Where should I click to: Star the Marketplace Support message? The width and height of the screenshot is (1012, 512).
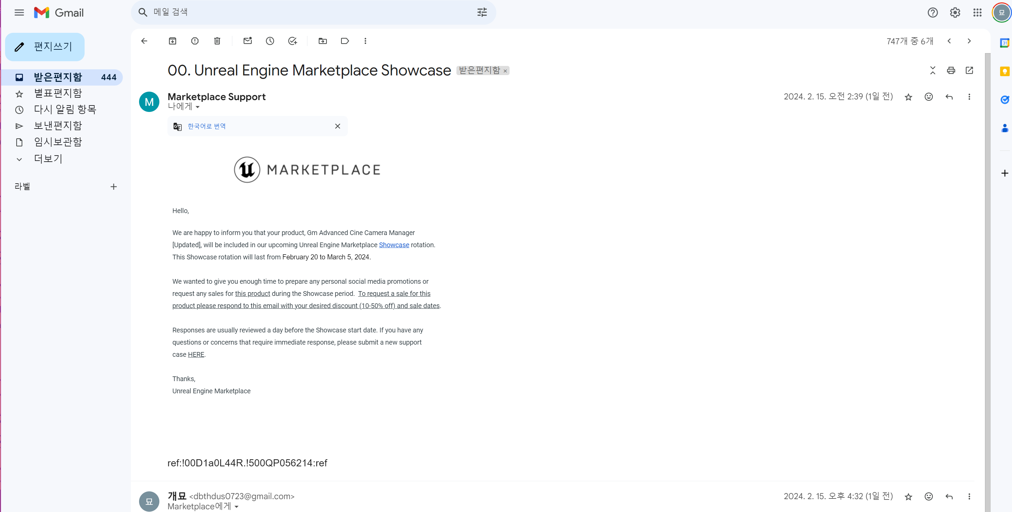tap(908, 97)
